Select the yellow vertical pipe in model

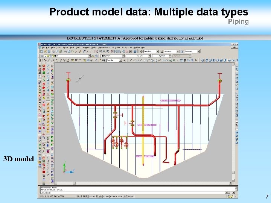(143, 131)
